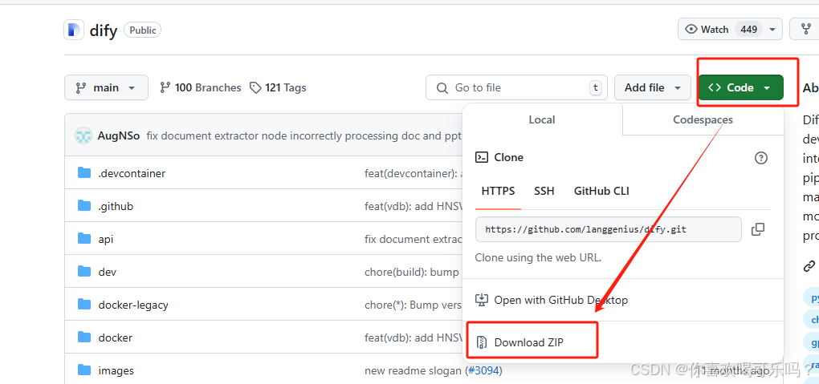The height and width of the screenshot is (384, 819).
Task: Open the docker directory name
Action: (x=115, y=338)
